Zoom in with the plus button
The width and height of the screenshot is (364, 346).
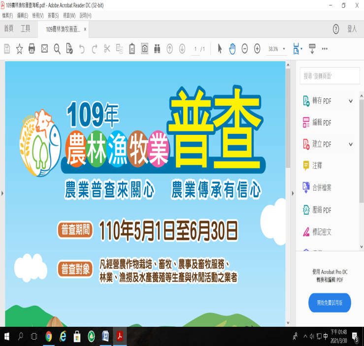[257, 49]
